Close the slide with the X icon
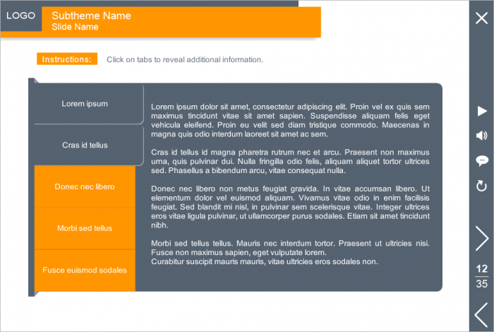The height and width of the screenshot is (332, 494). 481,18
